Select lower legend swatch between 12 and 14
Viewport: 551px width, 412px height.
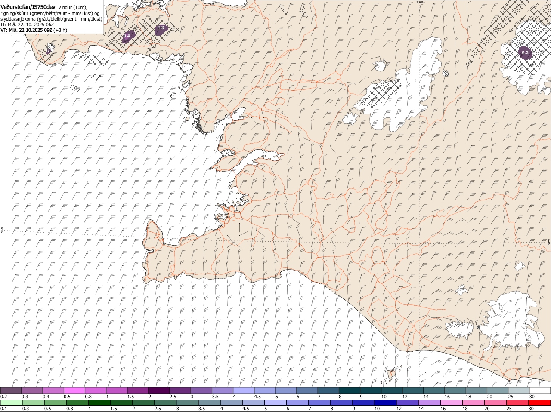(x=408, y=403)
